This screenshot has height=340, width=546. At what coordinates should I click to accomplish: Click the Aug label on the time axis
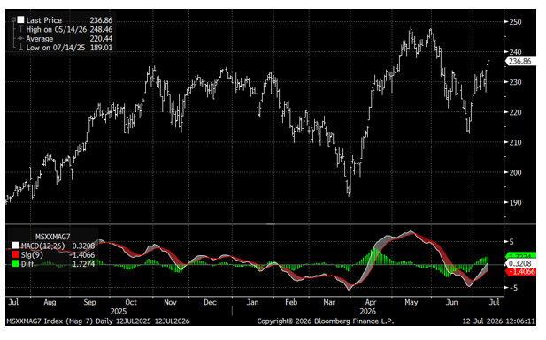coord(50,302)
